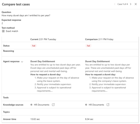Click 'Duvet Day Entitlement' heading in Comparison response
Screen dimensions: 140x124
coord(97,61)
